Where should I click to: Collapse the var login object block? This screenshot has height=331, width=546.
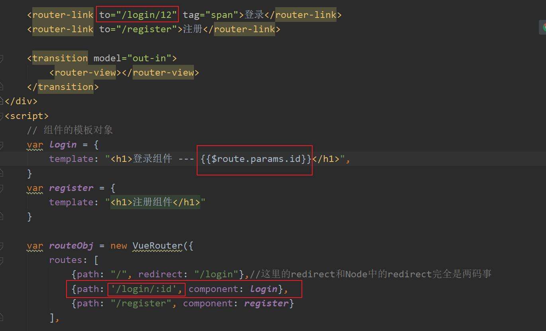tap(1, 145)
